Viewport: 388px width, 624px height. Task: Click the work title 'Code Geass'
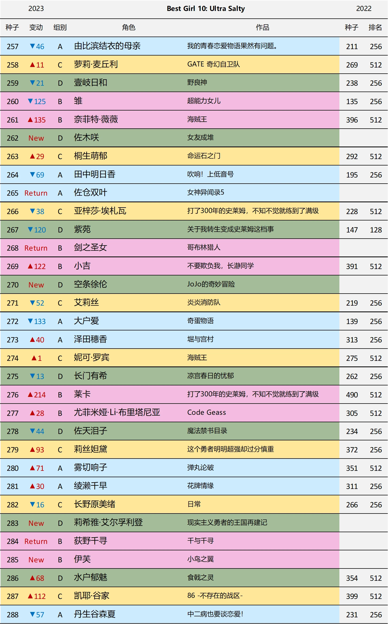[207, 412]
